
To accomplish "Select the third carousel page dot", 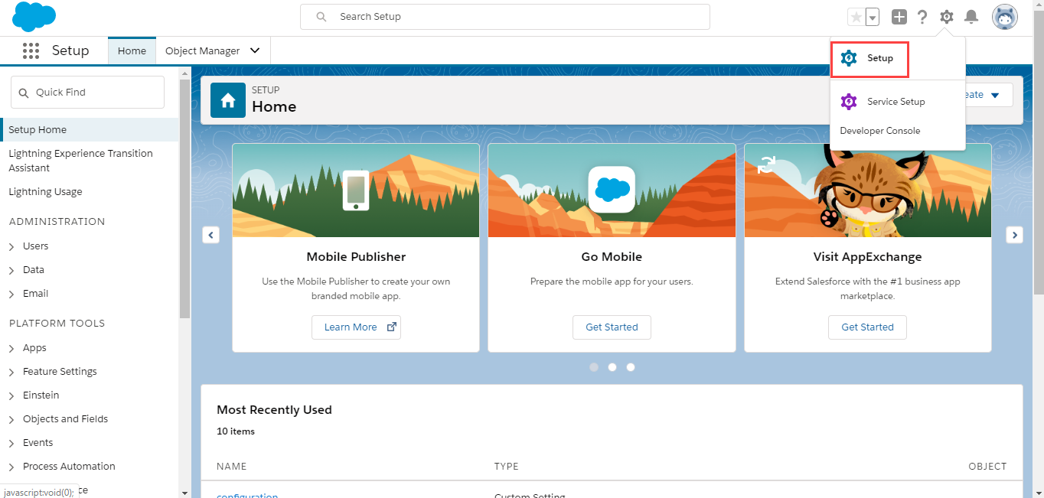I will click(x=631, y=367).
